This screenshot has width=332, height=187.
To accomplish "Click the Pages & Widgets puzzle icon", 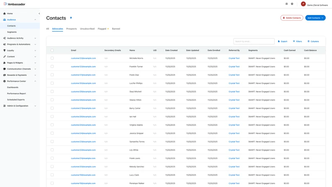I will tap(5, 63).
